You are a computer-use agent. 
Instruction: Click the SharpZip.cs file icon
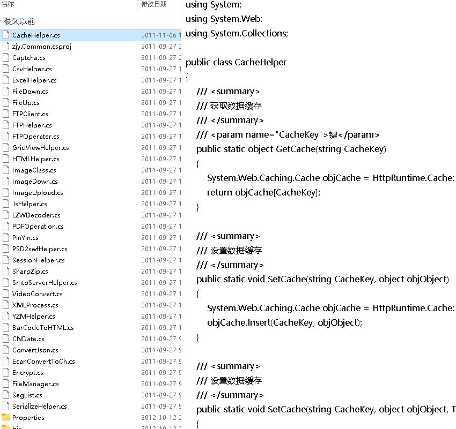pyautogui.click(x=6, y=272)
